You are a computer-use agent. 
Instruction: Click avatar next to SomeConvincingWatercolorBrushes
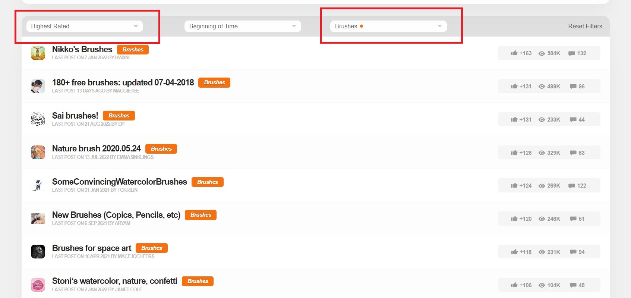pyautogui.click(x=38, y=185)
